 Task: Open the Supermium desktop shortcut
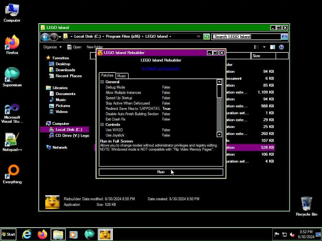[x=12, y=77]
